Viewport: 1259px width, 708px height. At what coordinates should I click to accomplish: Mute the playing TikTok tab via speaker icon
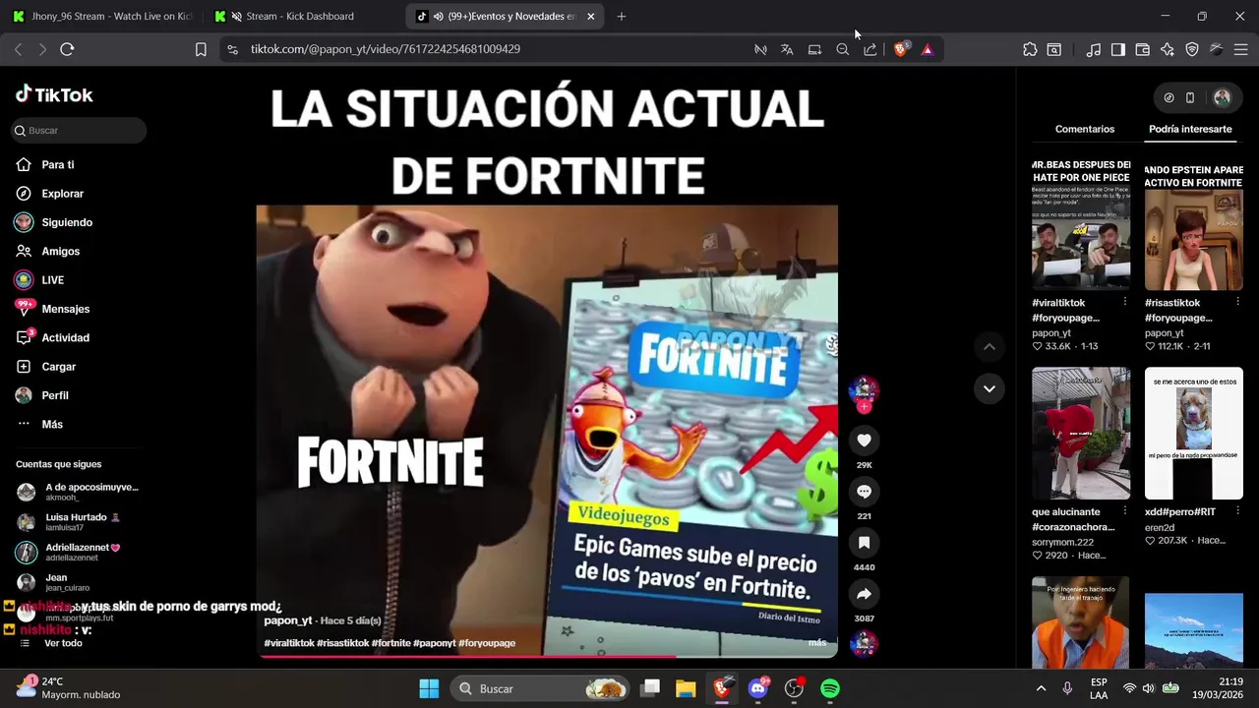(x=437, y=16)
